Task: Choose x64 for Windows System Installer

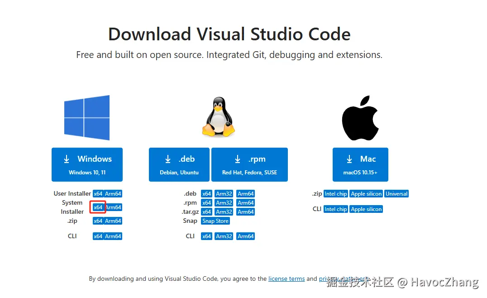Action: click(98, 207)
